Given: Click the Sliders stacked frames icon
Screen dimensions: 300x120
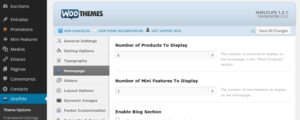Looking at the screenshot, I should click(59, 80).
